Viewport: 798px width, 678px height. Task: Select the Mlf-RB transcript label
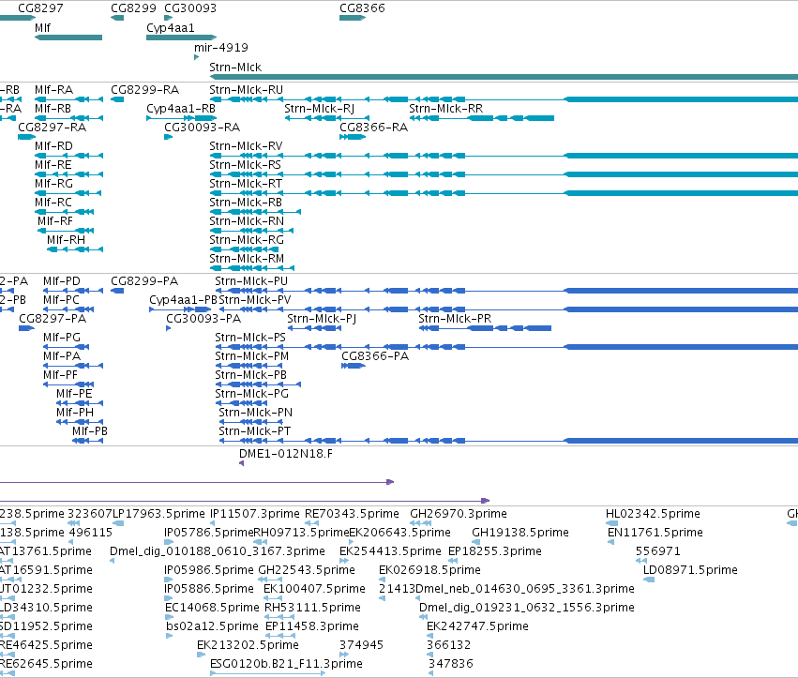tap(53, 109)
